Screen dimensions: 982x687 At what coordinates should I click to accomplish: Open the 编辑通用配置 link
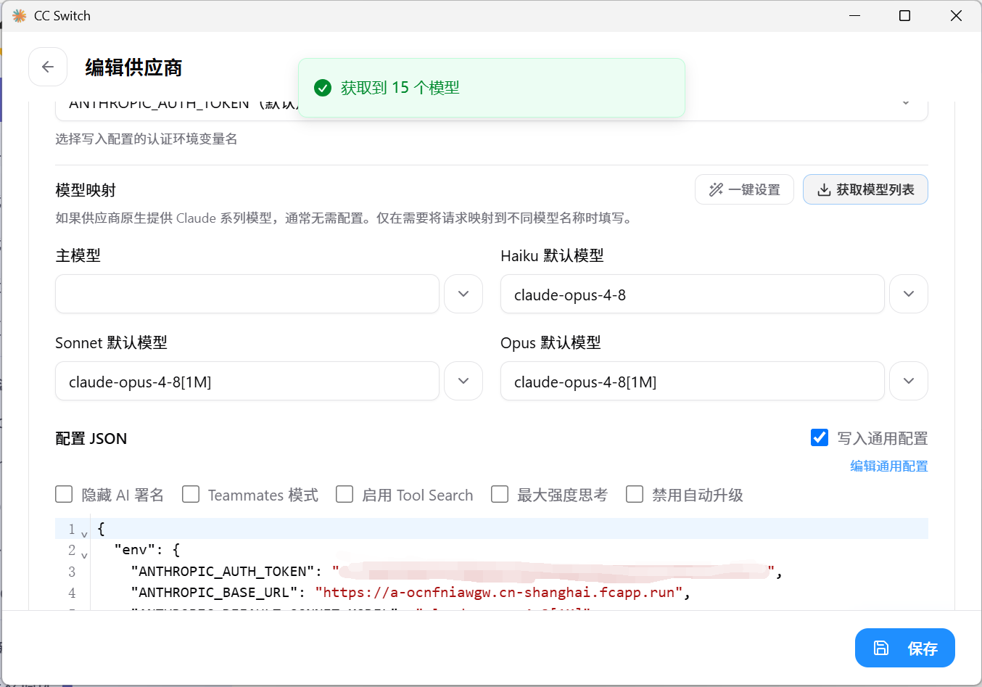coord(889,466)
